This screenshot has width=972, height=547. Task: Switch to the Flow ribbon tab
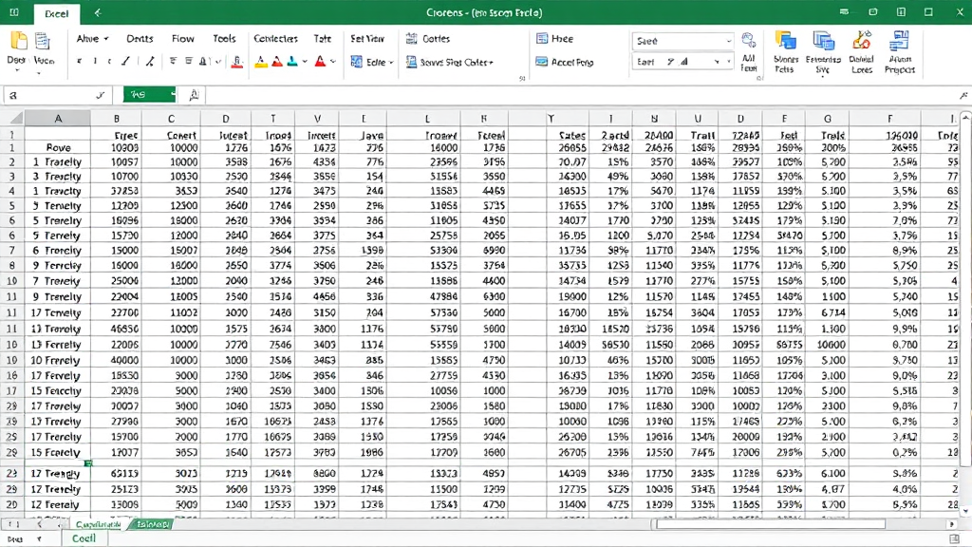point(182,39)
